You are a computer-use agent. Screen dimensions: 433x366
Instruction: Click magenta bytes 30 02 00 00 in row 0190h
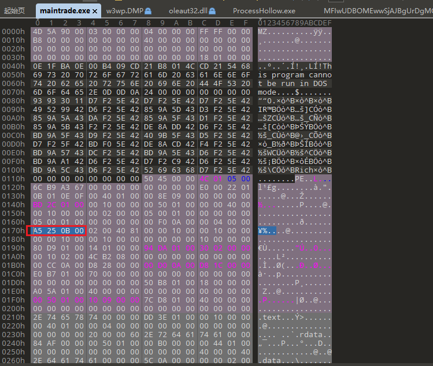225,248
